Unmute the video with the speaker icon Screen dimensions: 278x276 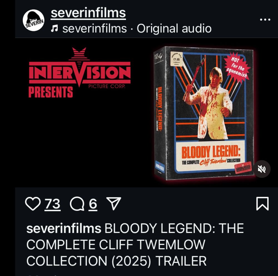point(262,169)
